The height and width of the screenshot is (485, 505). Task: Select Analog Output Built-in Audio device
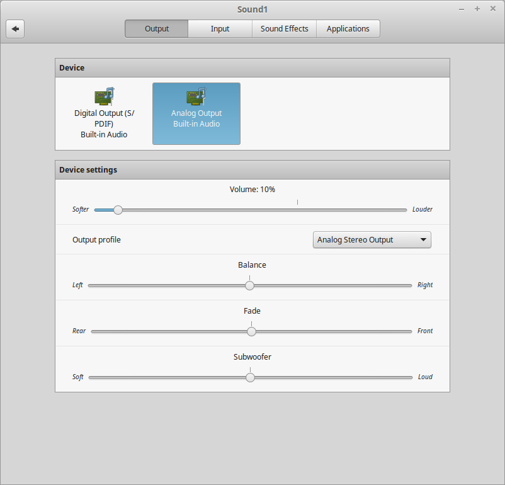(x=196, y=113)
